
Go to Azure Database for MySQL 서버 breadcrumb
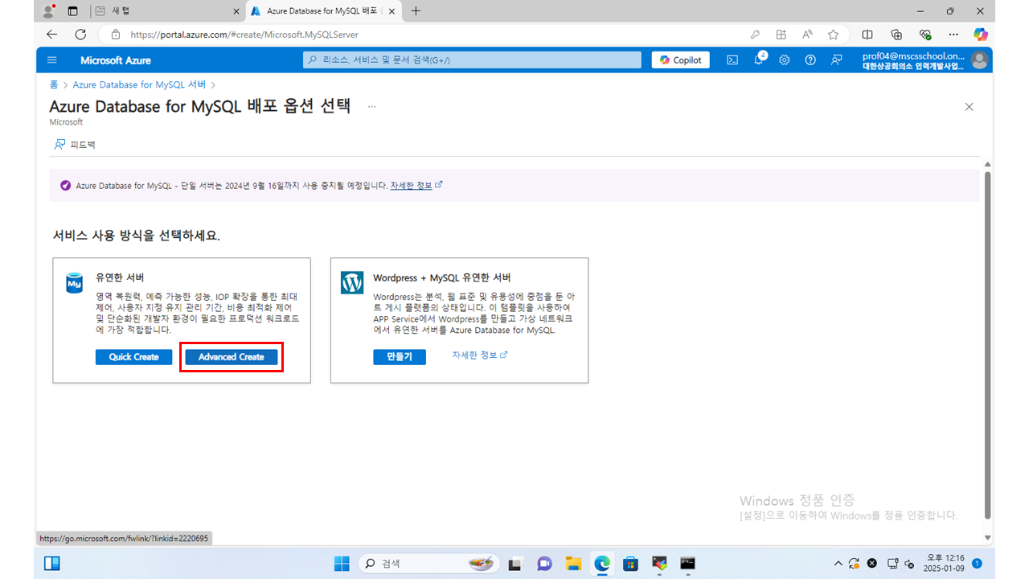139,84
